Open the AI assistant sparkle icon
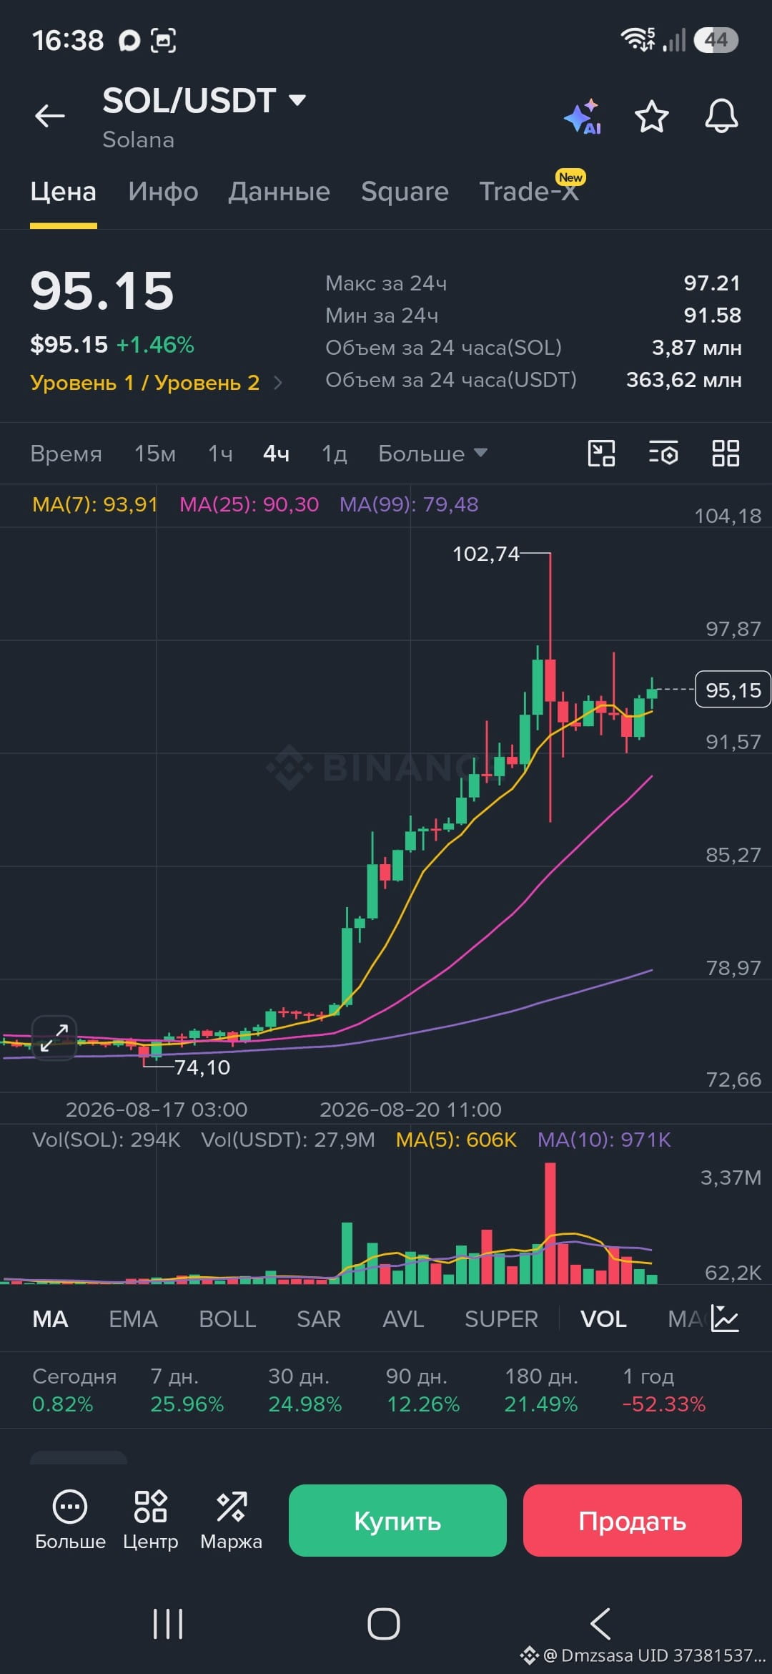The width and height of the screenshot is (772, 1674). [583, 116]
